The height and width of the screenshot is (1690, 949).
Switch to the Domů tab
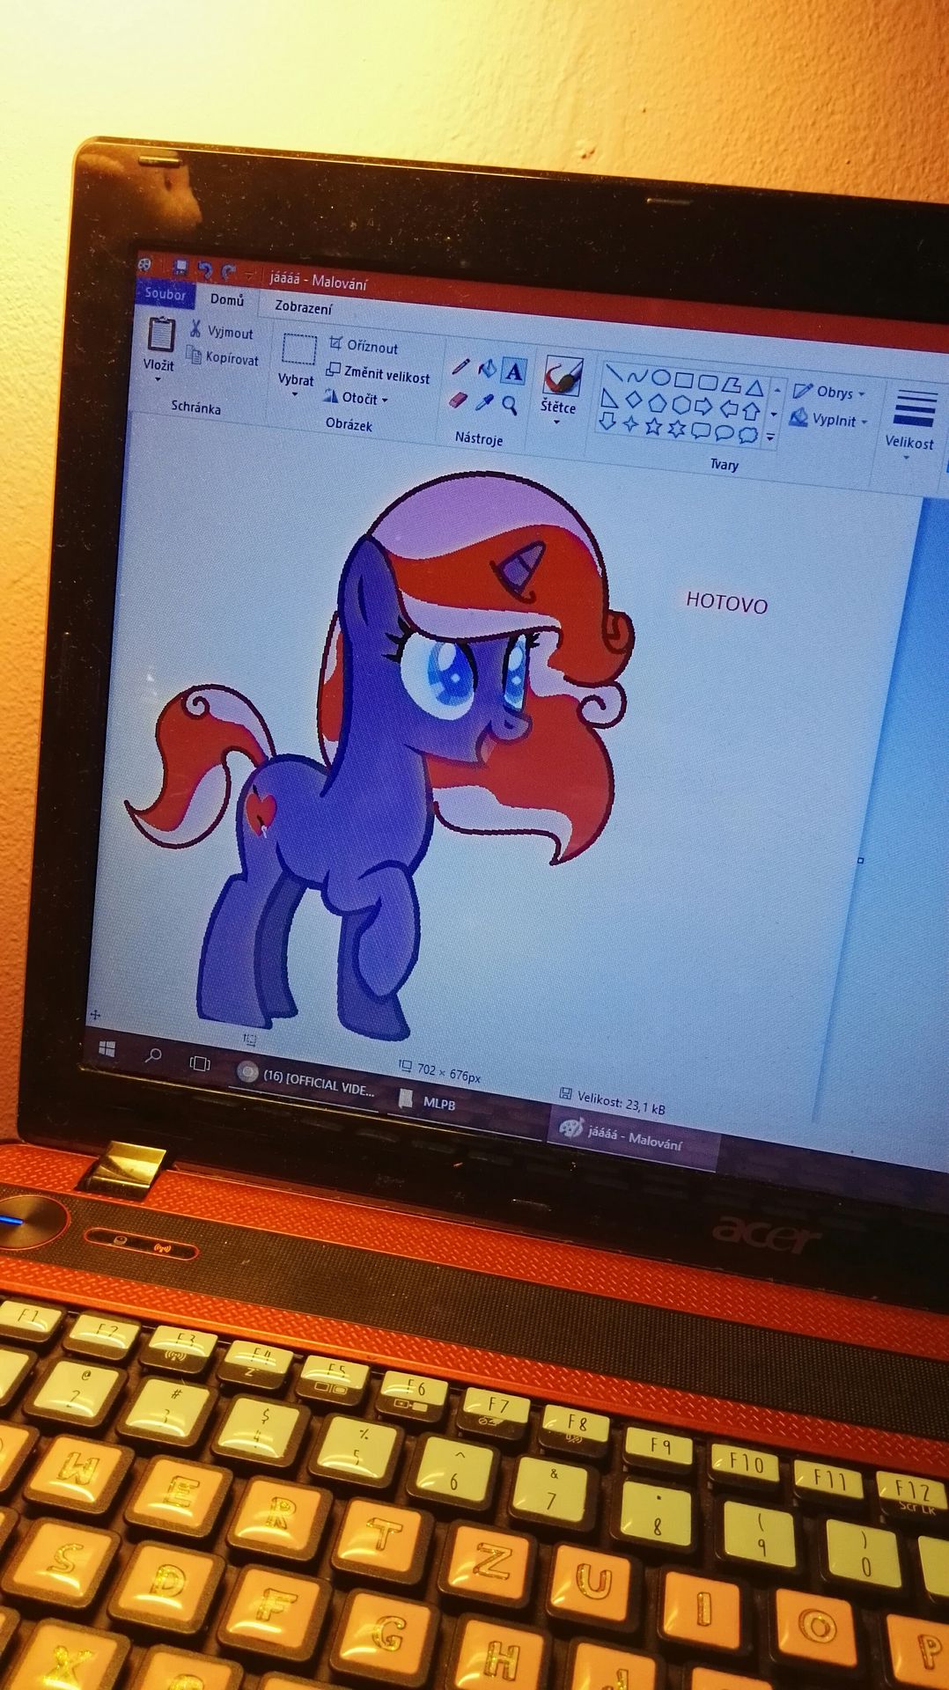227,300
